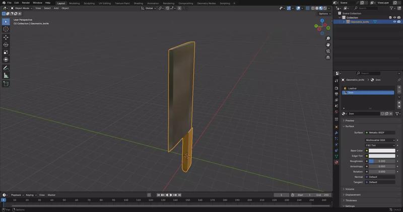The width and height of the screenshot is (403, 212).
Task: Select the Annotate tool
Action: click(x=6, y=68)
